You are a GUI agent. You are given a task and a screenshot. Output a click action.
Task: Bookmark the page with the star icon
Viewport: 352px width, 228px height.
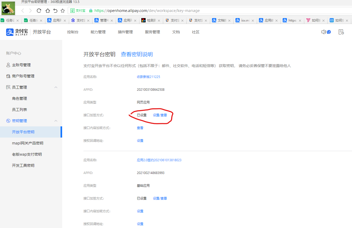(63, 11)
